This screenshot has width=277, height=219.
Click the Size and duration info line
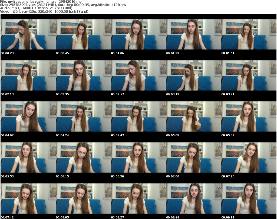63,5
